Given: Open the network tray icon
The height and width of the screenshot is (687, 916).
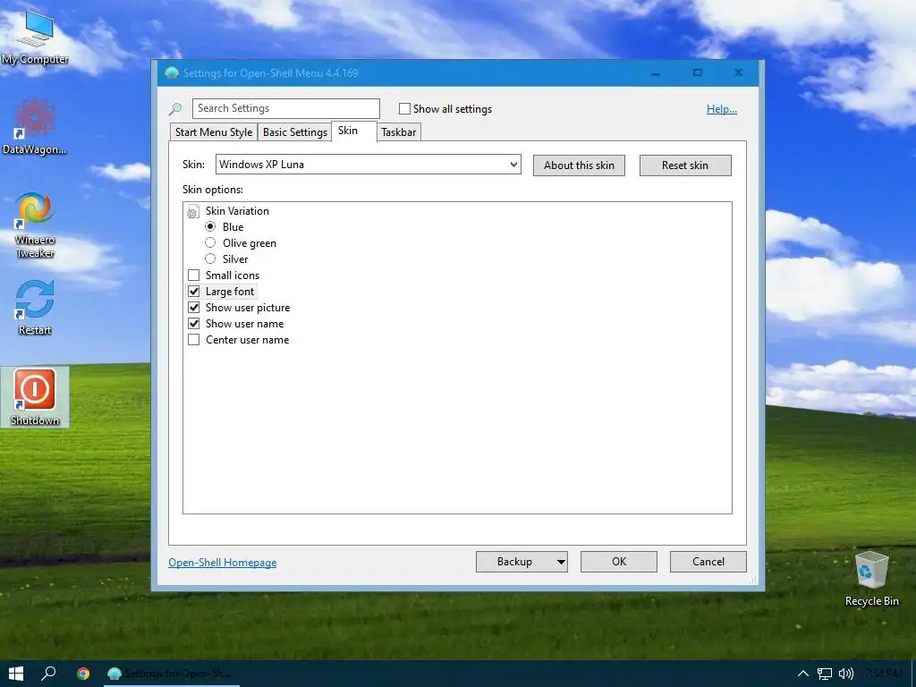Looking at the screenshot, I should tap(824, 674).
